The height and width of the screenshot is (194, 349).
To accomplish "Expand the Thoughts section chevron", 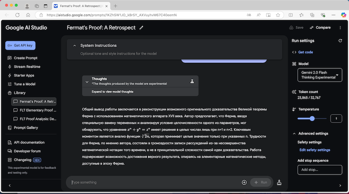I will click(87, 82).
